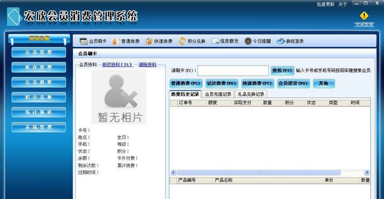This screenshot has height=199, width=384.
Task: Open 快速消费 toolbar icon
Action: (148, 41)
